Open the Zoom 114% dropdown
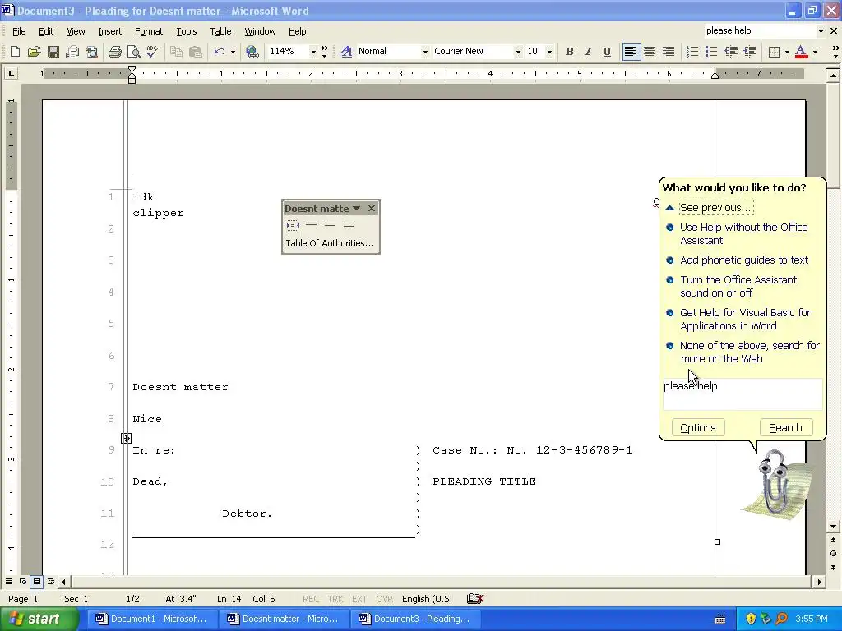Image resolution: width=842 pixels, height=631 pixels. click(313, 52)
